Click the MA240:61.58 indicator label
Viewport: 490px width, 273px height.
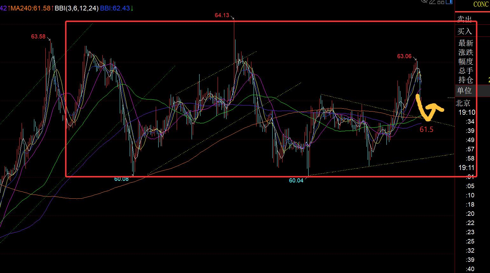[31, 8]
